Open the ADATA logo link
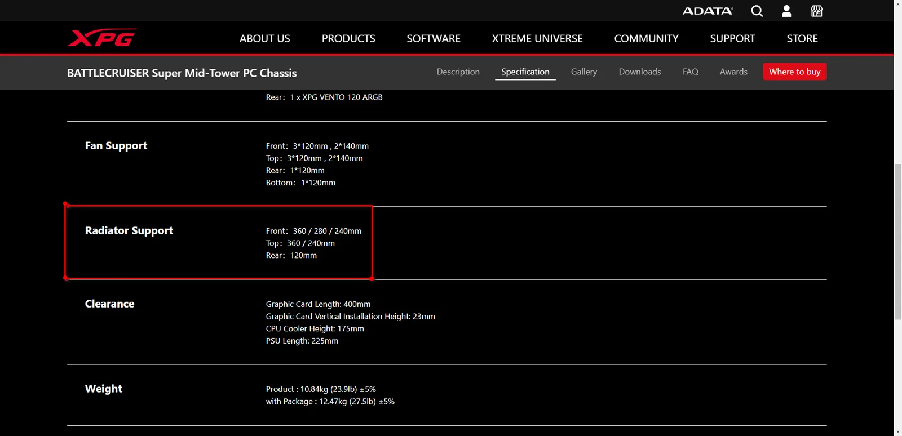 click(x=708, y=11)
